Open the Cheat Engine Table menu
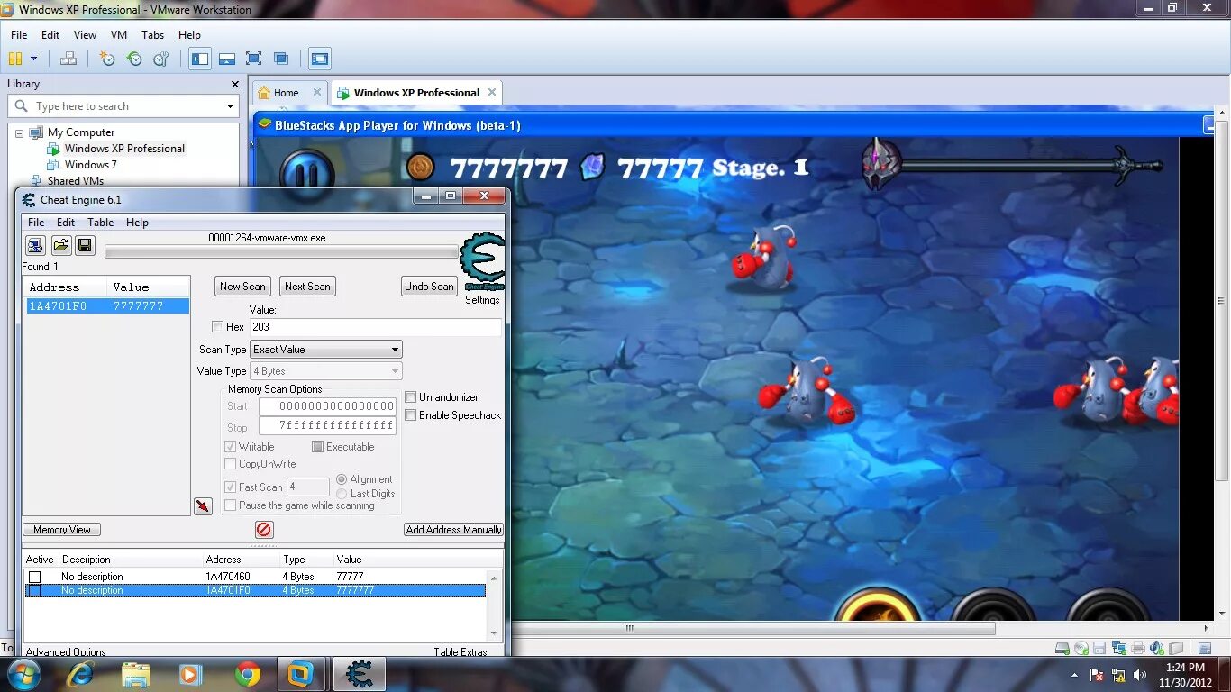The image size is (1231, 692). (100, 223)
